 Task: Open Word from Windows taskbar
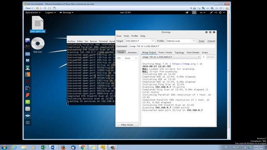coord(53,147)
